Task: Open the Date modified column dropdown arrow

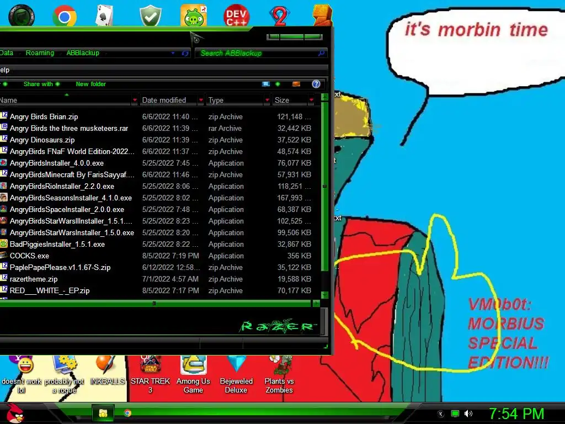Action: (x=201, y=100)
